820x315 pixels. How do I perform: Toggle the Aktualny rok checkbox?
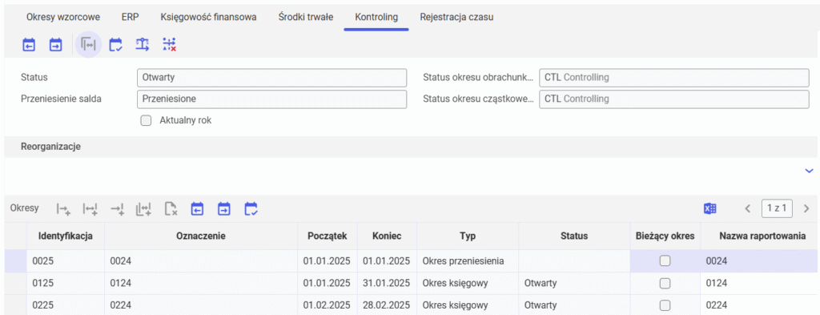tap(146, 120)
